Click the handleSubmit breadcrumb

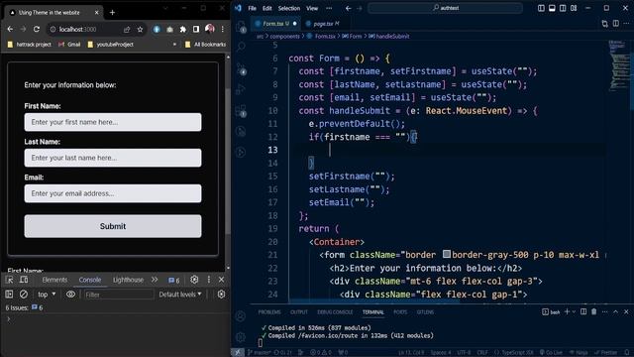click(389, 37)
